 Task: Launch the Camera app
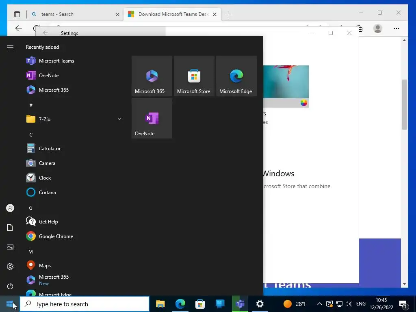[74, 163]
